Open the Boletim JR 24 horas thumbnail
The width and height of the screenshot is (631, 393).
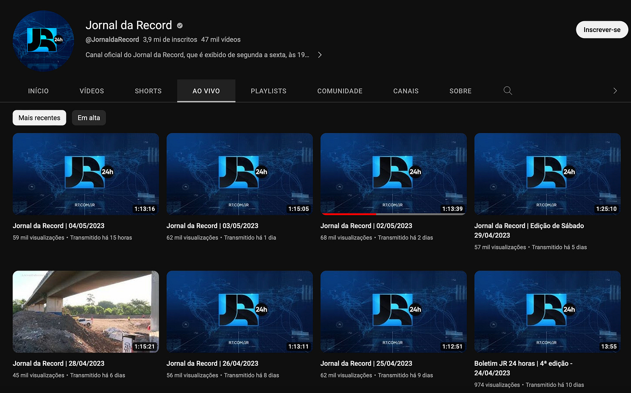pyautogui.click(x=547, y=312)
